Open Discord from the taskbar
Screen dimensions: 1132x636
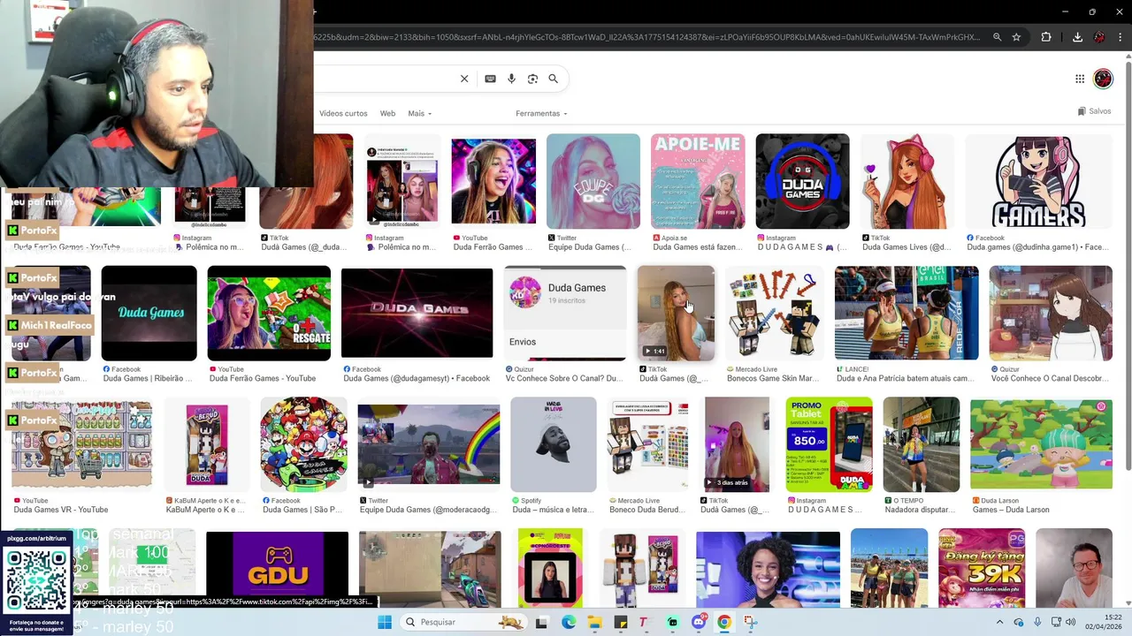[699, 622]
